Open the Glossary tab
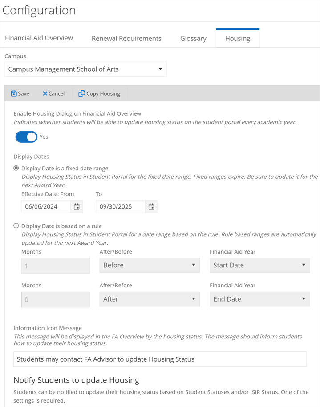Screen dimensions: 320x407 click(193, 38)
